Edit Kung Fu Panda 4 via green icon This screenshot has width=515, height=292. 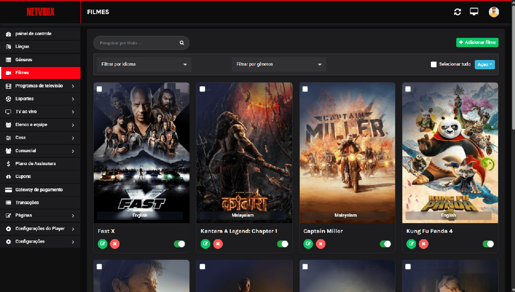pos(411,244)
